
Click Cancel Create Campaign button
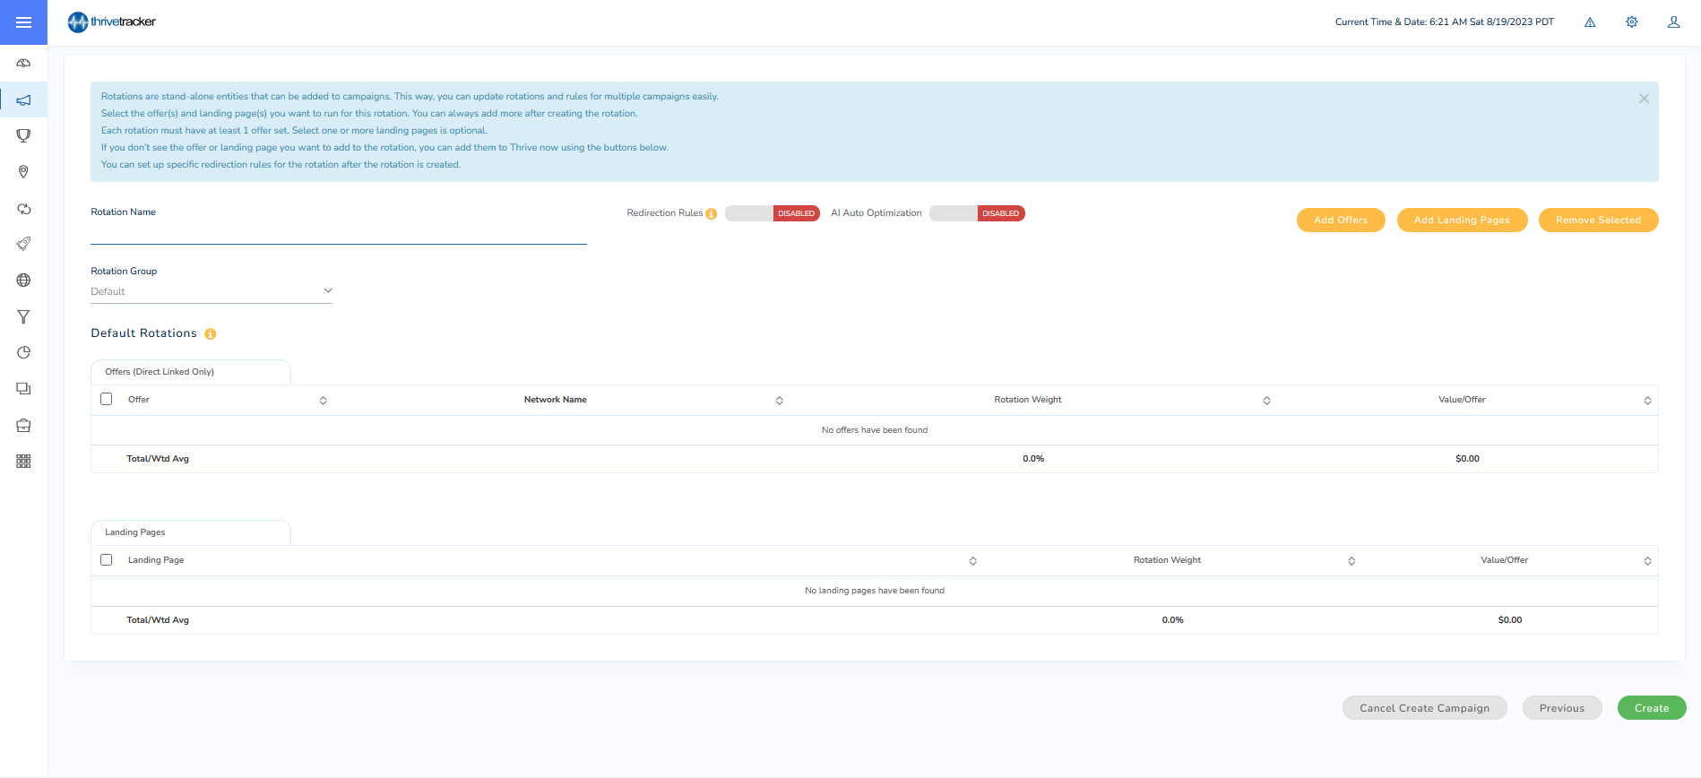[1424, 708]
